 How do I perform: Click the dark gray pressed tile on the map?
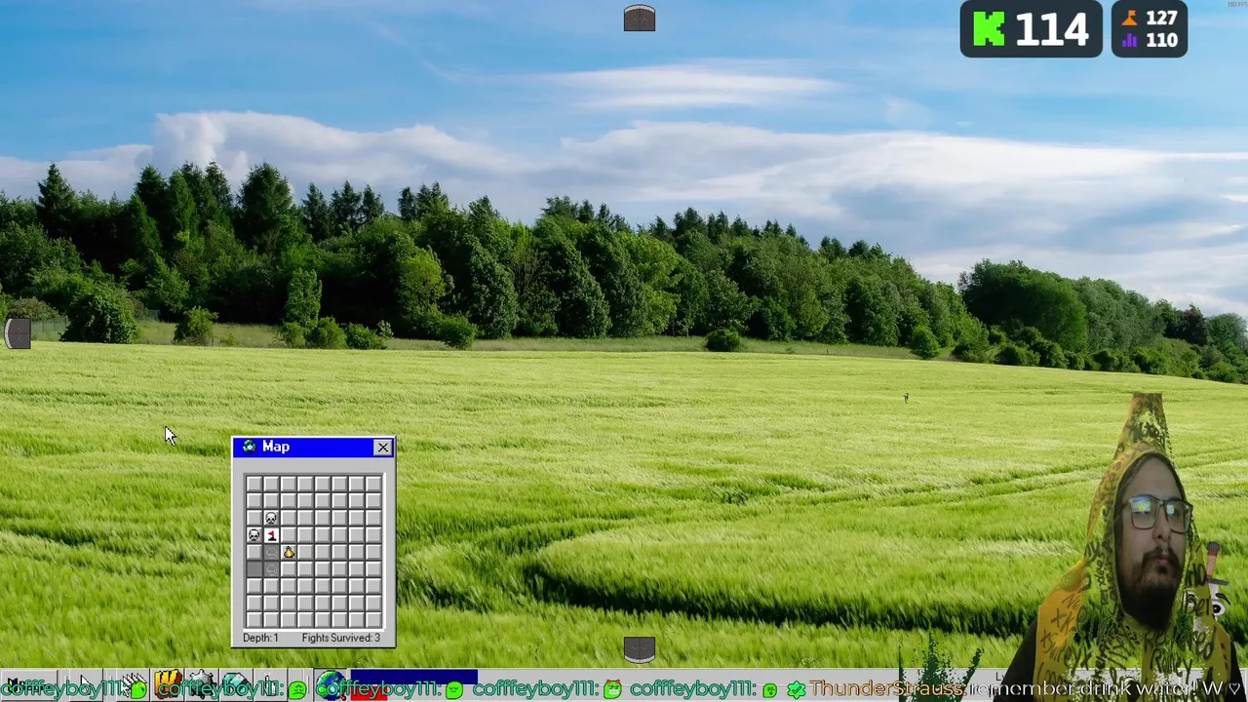click(x=253, y=569)
